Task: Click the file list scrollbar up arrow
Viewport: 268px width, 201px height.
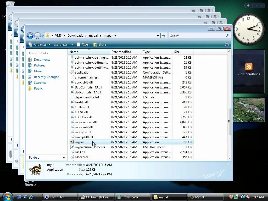Action: pos(229,51)
